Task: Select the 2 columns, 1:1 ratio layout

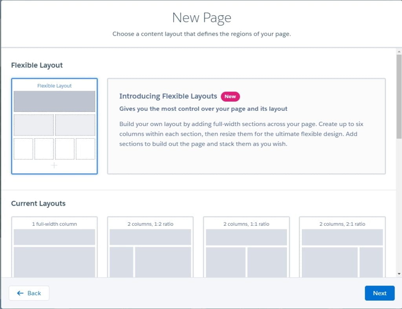Action: pos(247,247)
